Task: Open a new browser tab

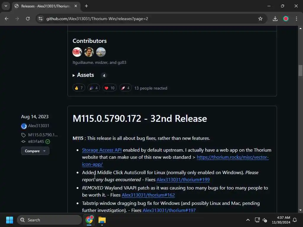Action: pyautogui.click(x=86, y=6)
